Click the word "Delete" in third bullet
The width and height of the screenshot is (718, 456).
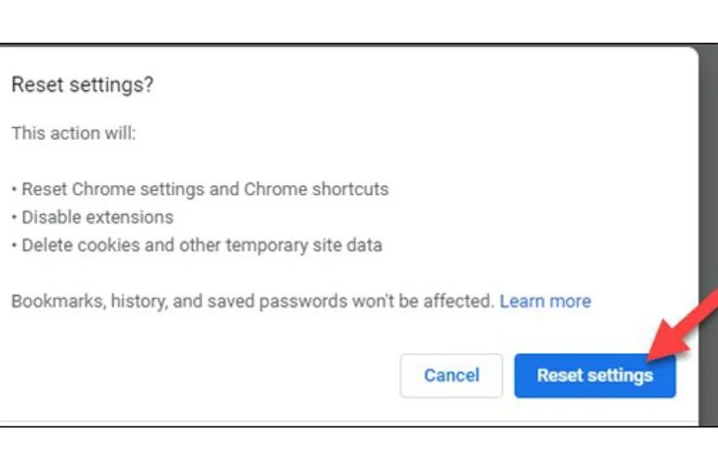click(x=47, y=245)
